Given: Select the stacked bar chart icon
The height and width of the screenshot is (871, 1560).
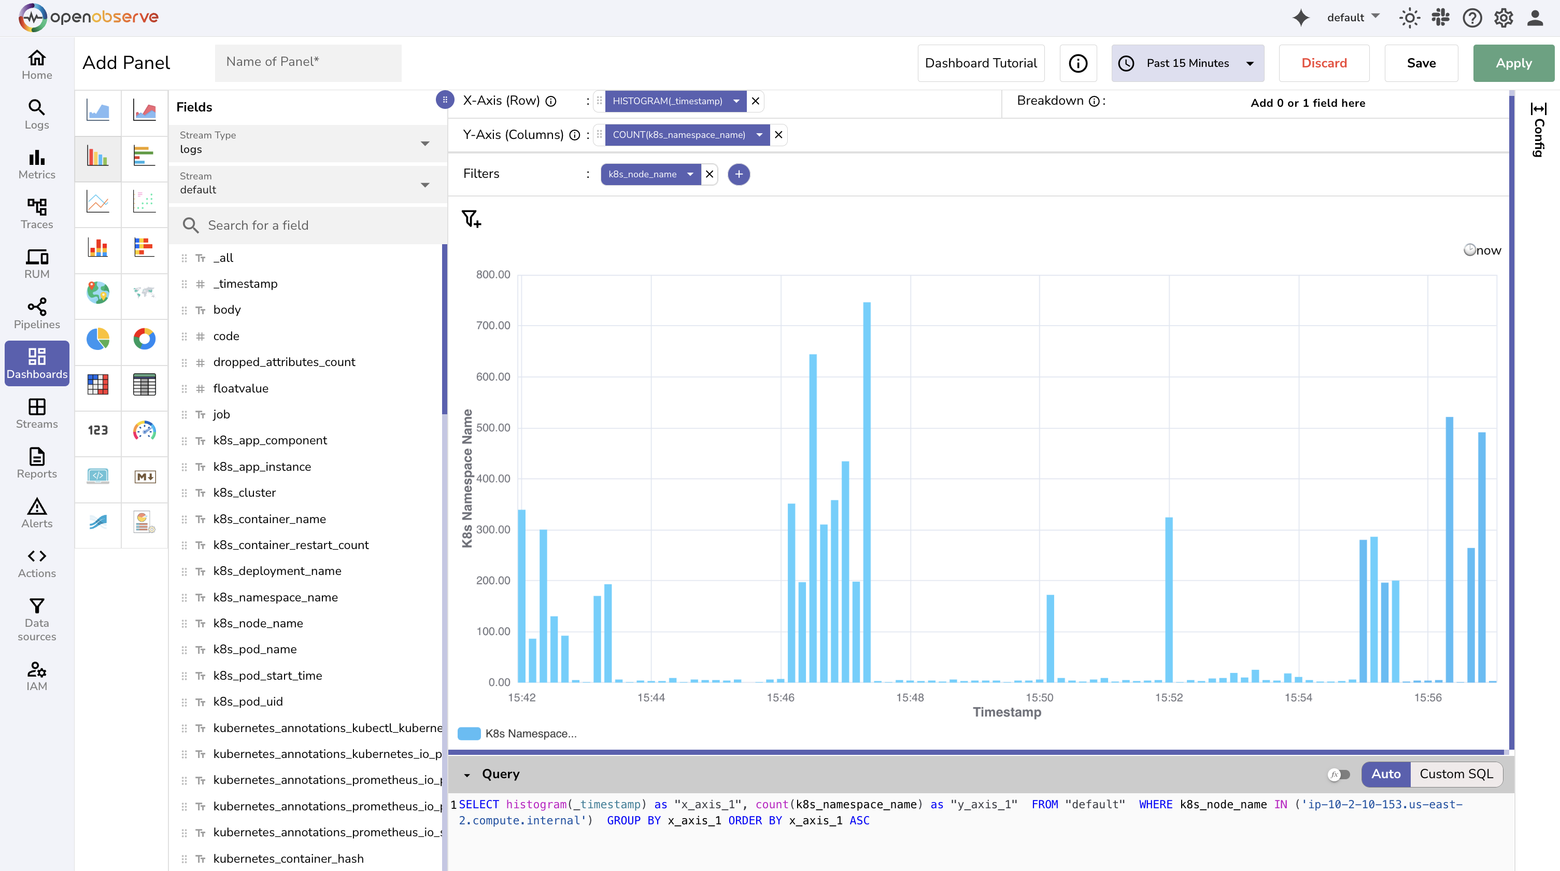Looking at the screenshot, I should [97, 247].
